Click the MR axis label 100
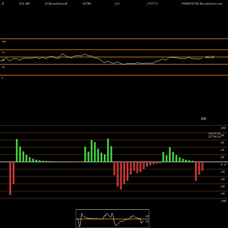This screenshot has height=228, width=228. [223, 128]
